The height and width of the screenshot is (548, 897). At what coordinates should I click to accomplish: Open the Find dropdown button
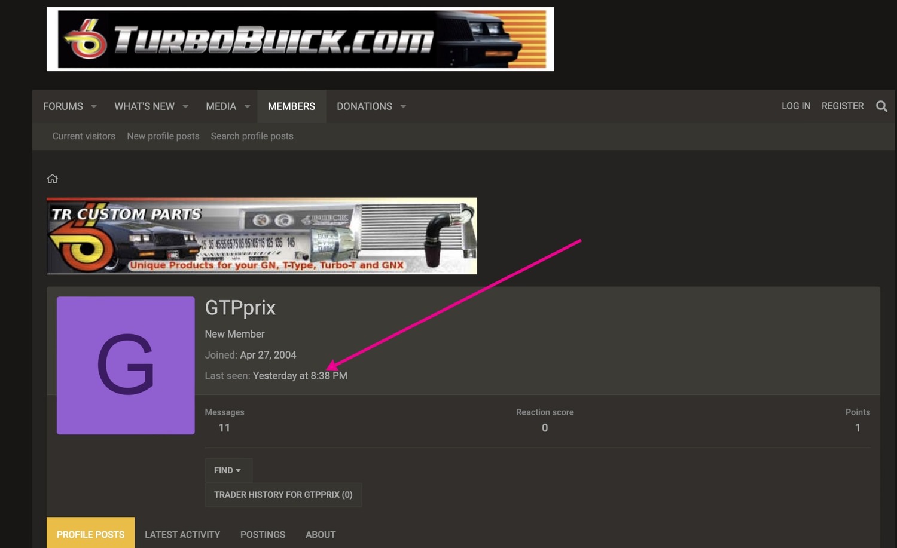[228, 470]
